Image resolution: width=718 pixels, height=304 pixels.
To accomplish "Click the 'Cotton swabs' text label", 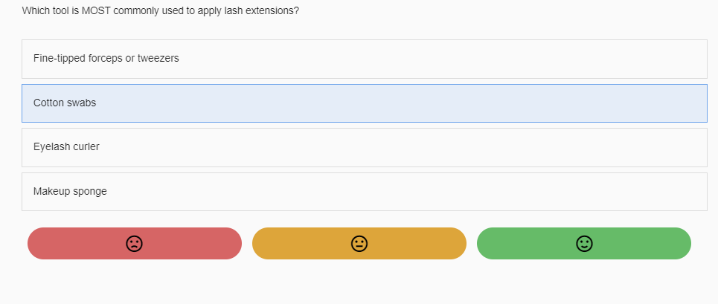I will [65, 103].
